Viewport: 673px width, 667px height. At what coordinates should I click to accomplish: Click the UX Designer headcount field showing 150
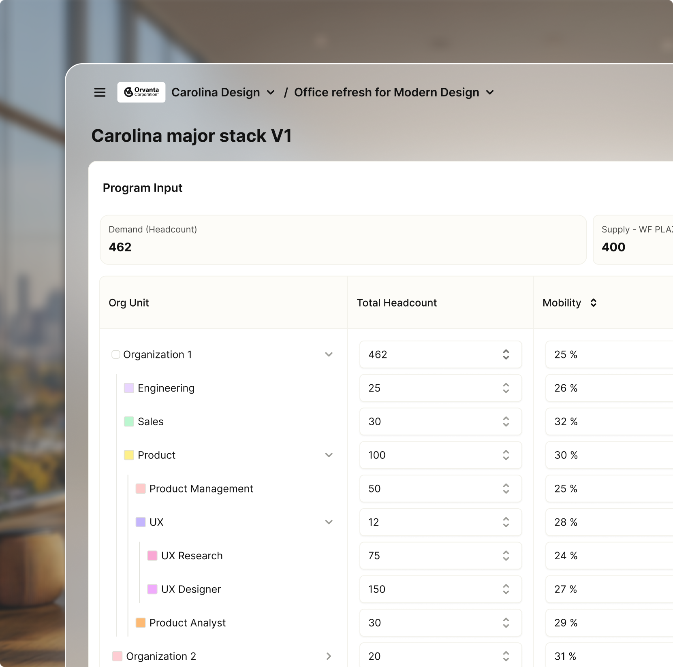(x=440, y=589)
